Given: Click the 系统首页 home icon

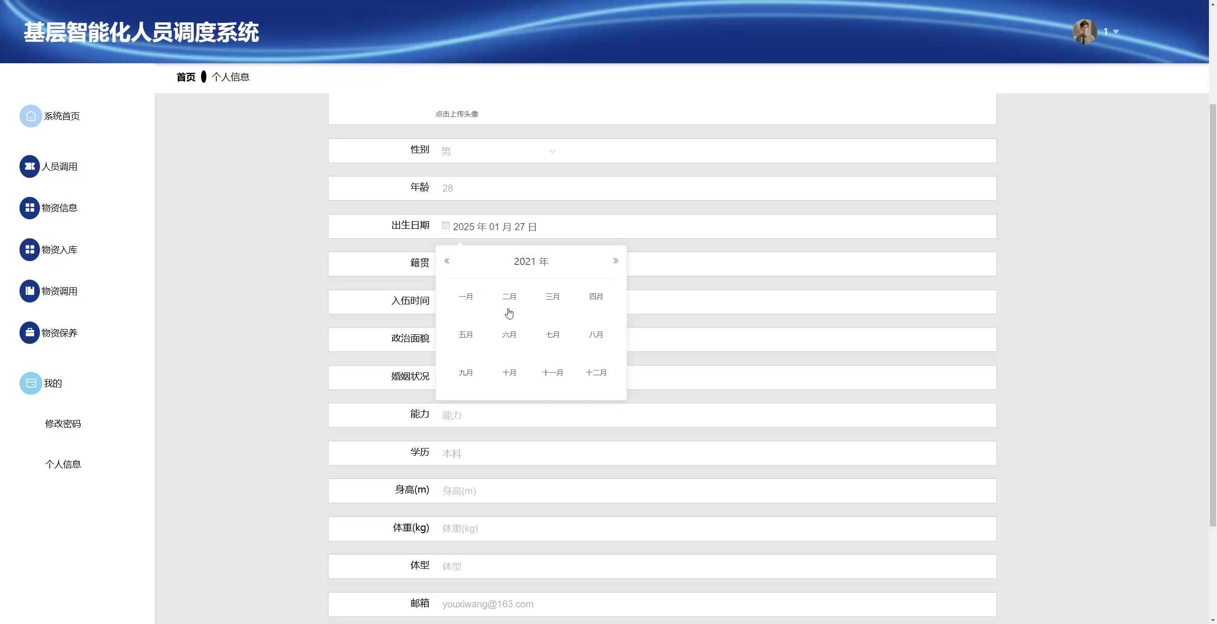Looking at the screenshot, I should (x=30, y=116).
